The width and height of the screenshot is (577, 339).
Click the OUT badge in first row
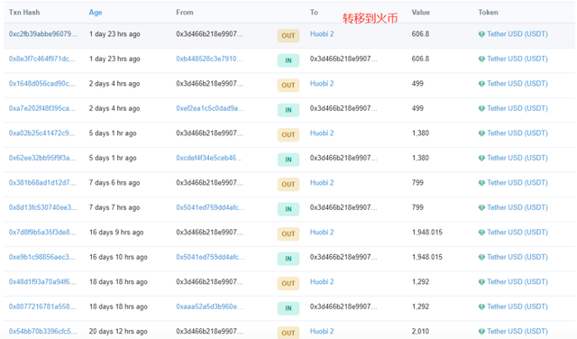(288, 36)
